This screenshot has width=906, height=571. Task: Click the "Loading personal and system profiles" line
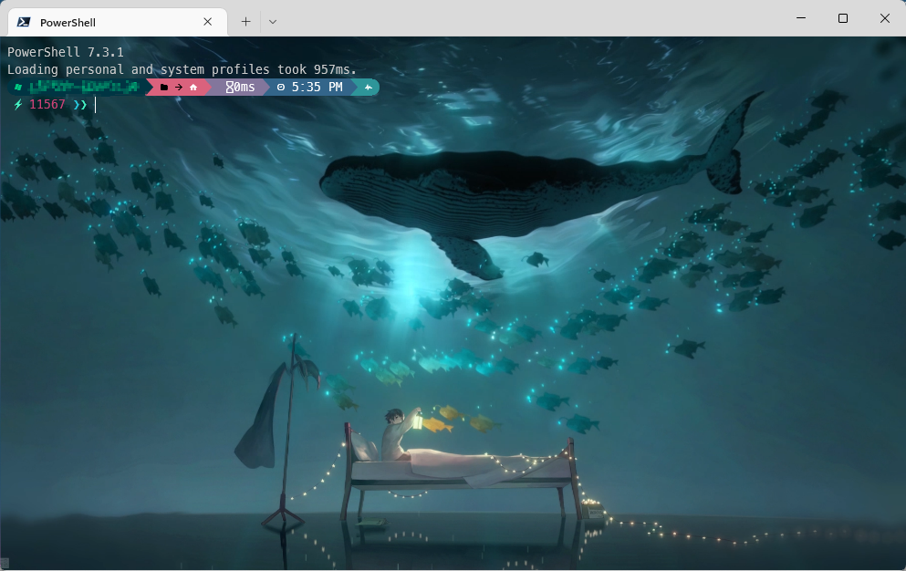point(182,69)
